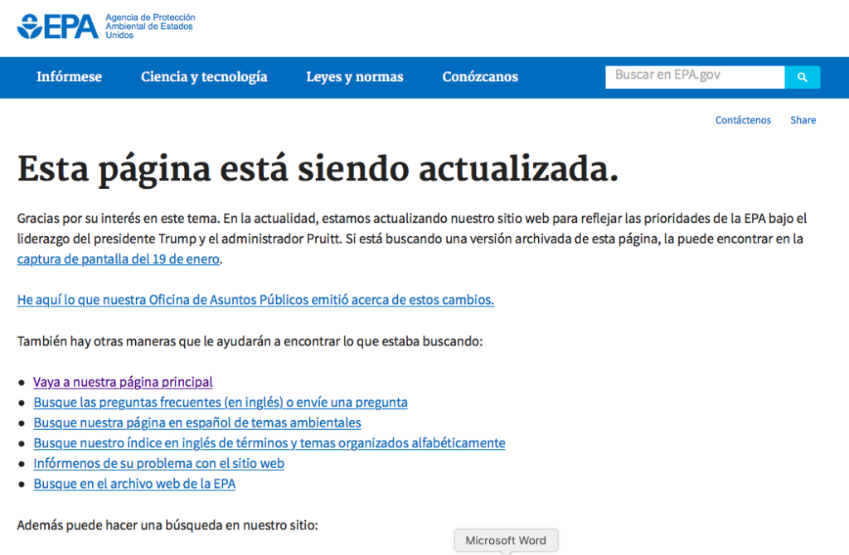
Task: Open captura de pantalla del 19 de enero link
Action: (x=118, y=259)
